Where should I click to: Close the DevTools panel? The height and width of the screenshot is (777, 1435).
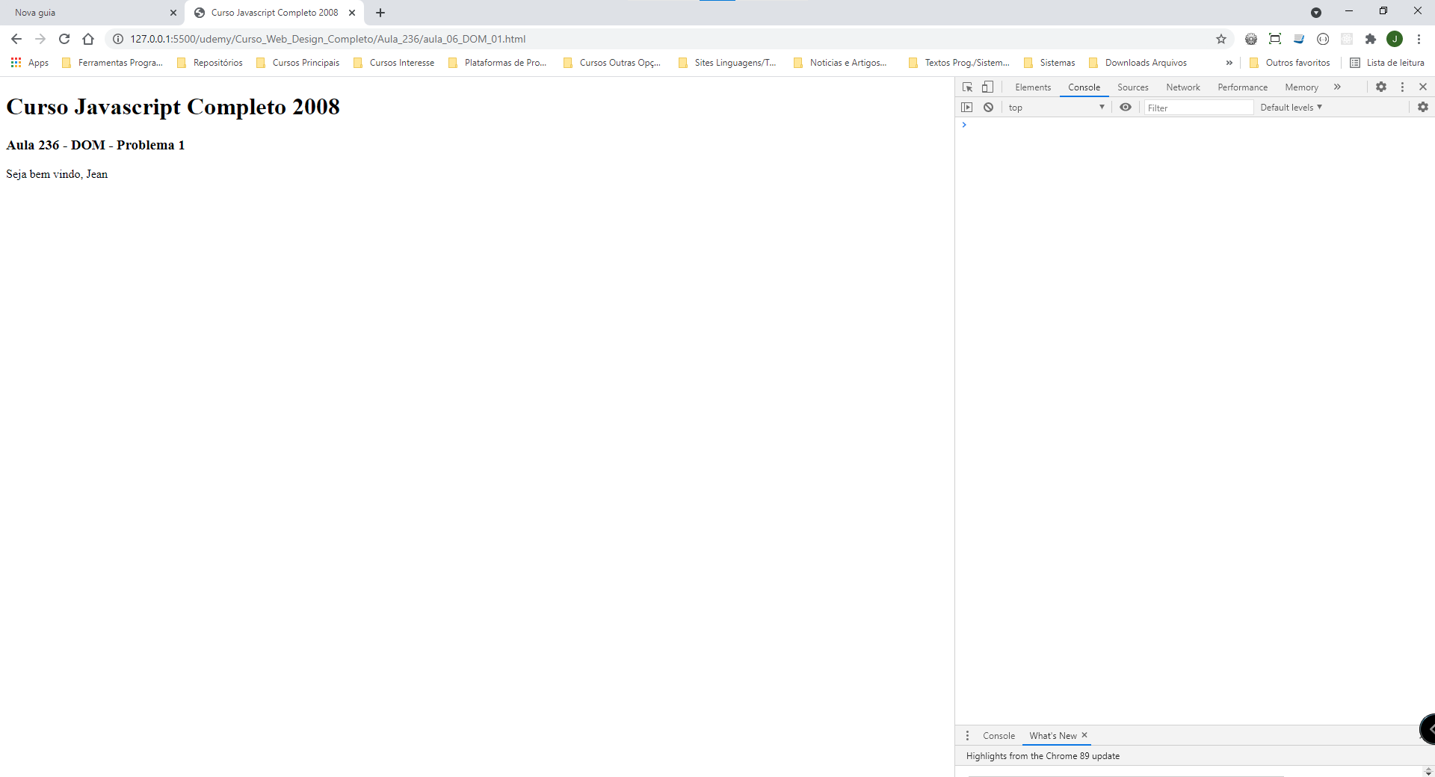point(1423,87)
